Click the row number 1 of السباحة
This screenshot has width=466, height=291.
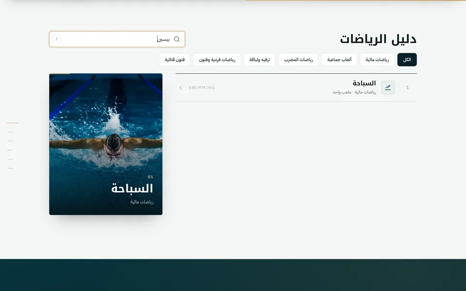pos(407,88)
